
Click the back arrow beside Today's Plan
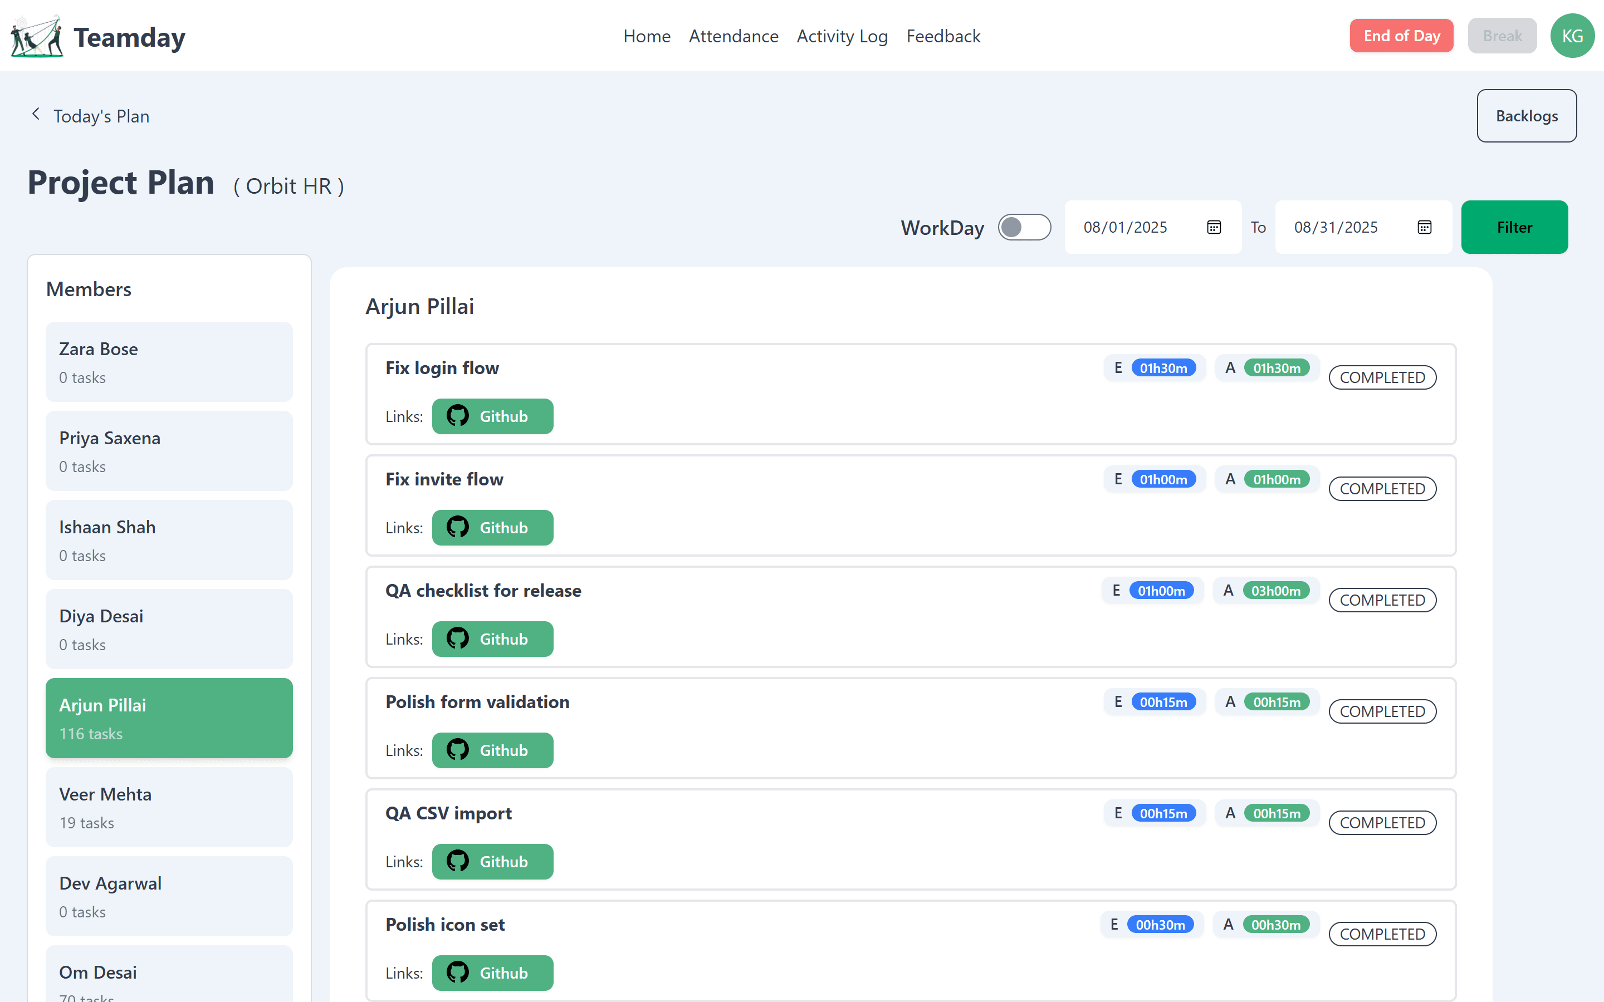[36, 115]
